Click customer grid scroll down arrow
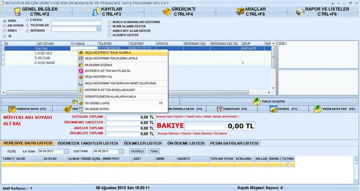This screenshot has height=191, width=360. point(273,88)
